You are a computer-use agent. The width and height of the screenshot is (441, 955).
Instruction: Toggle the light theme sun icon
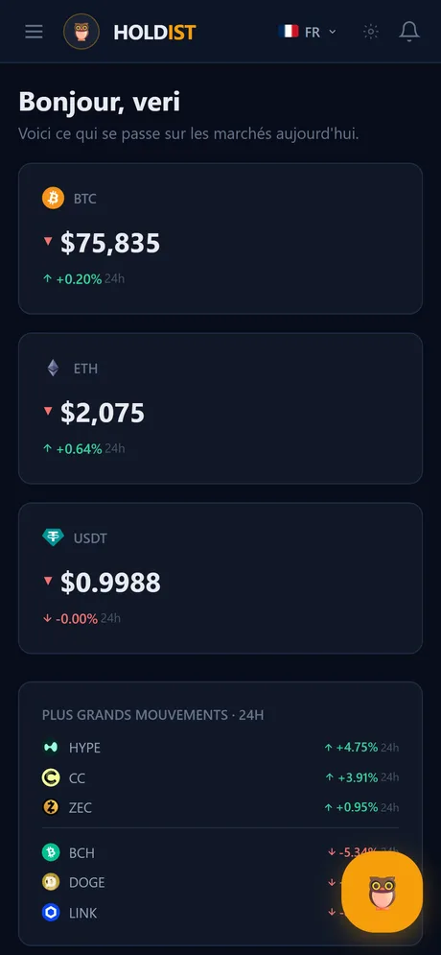370,32
